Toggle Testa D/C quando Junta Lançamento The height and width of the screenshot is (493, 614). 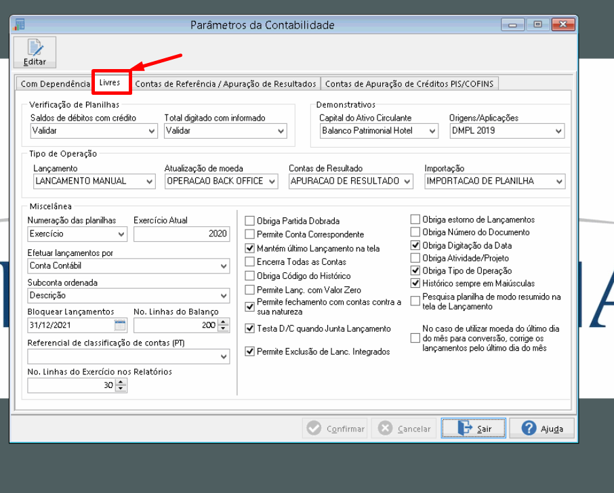(249, 328)
